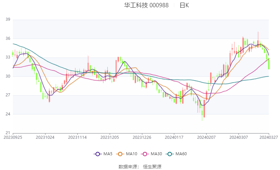Click the y-axis value 27
The width and height of the screenshot is (280, 170).
(8, 95)
